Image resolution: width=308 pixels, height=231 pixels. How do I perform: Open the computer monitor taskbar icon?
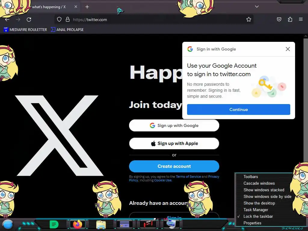171,224
